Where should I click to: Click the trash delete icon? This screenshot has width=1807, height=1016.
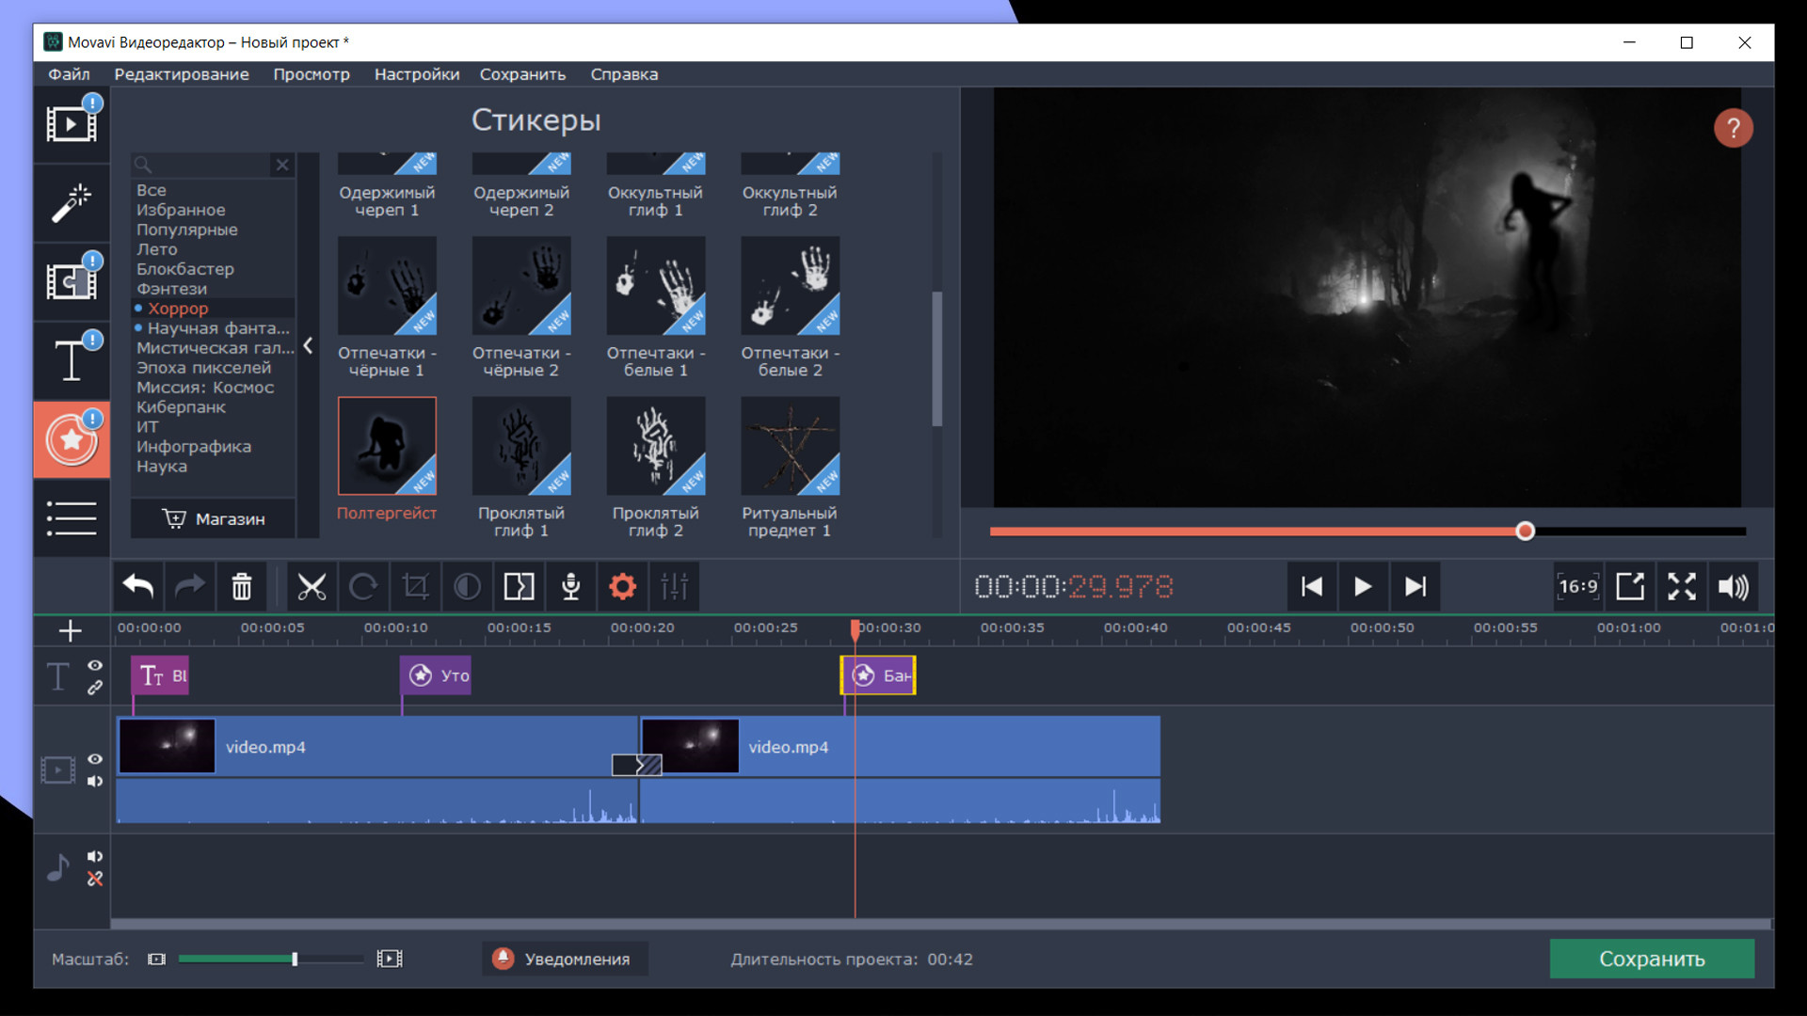tap(242, 587)
